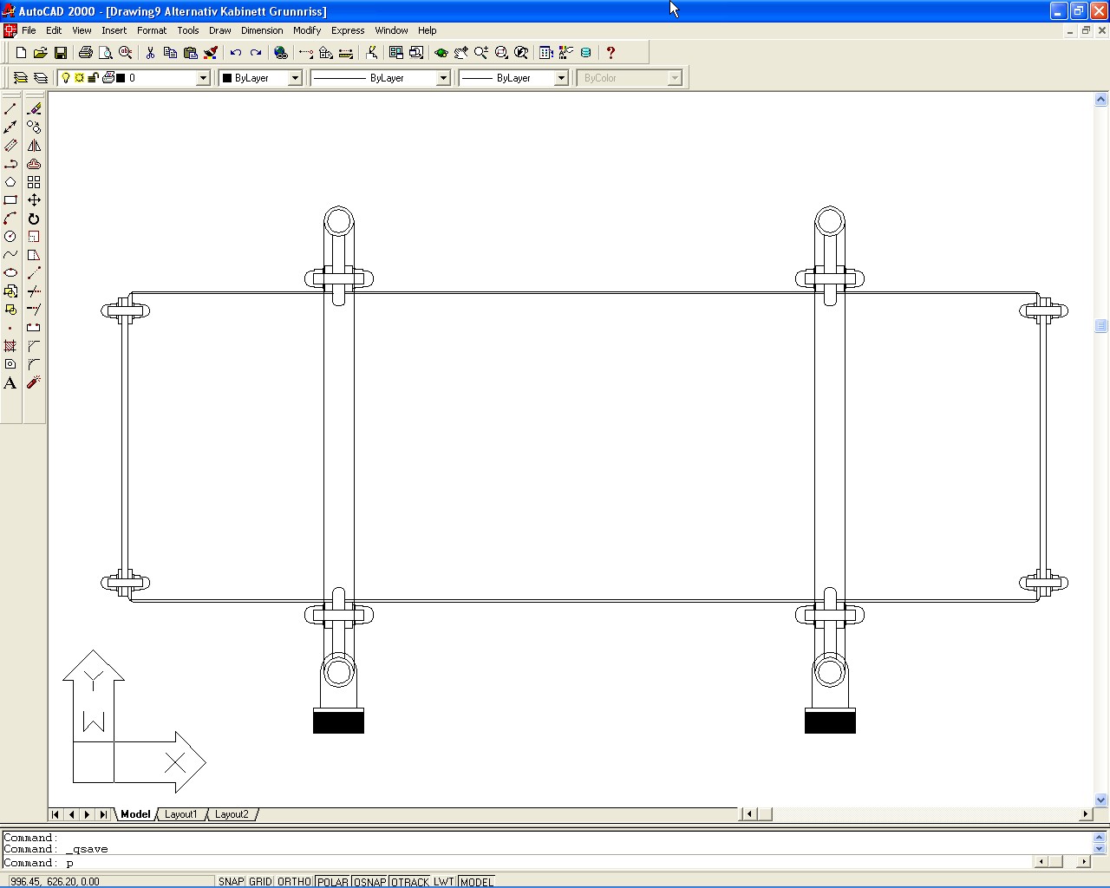Click horizontal scrollbar right arrow
Image resolution: width=1110 pixels, height=888 pixels.
pyautogui.click(x=1086, y=814)
